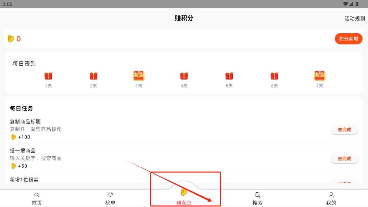Switch to the 搜索 search tab

(x=257, y=198)
